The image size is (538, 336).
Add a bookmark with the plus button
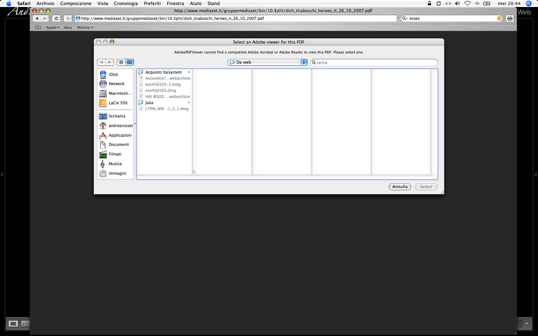[x=68, y=18]
